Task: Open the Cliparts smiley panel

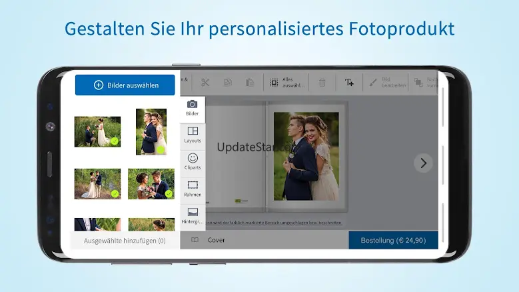Action: [x=193, y=162]
